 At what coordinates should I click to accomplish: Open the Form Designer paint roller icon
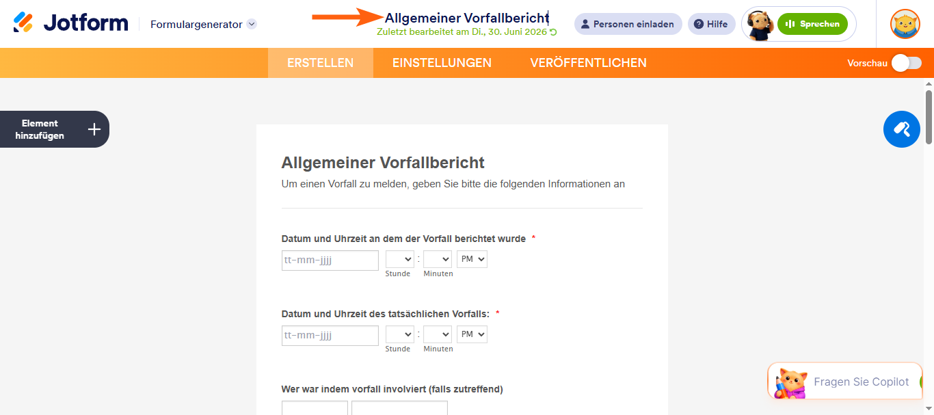coord(901,129)
